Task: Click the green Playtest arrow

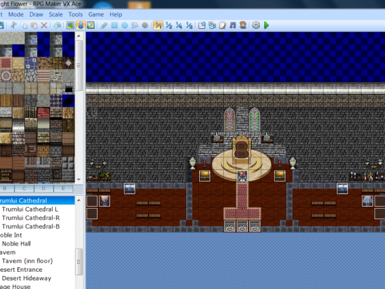Action: pos(267,25)
